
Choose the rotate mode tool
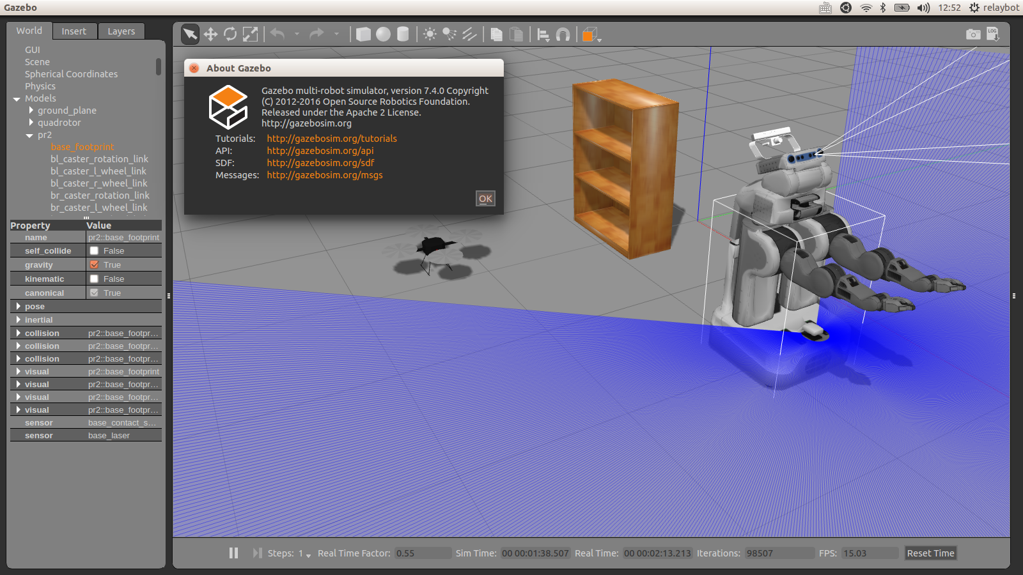(230, 34)
